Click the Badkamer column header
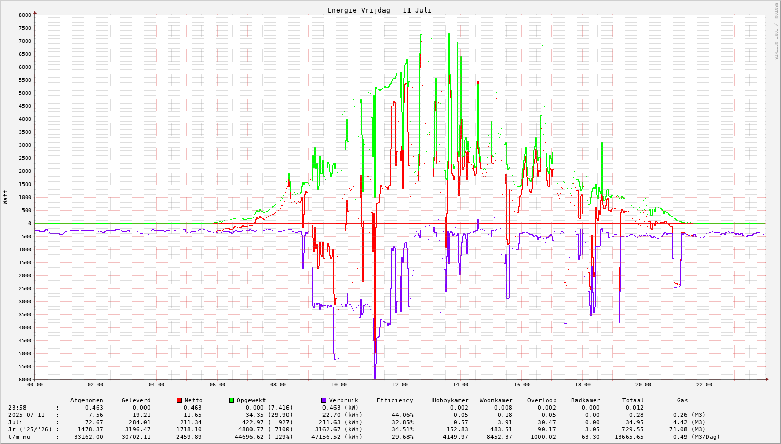Screen dimensions: 781x444 [585, 400]
